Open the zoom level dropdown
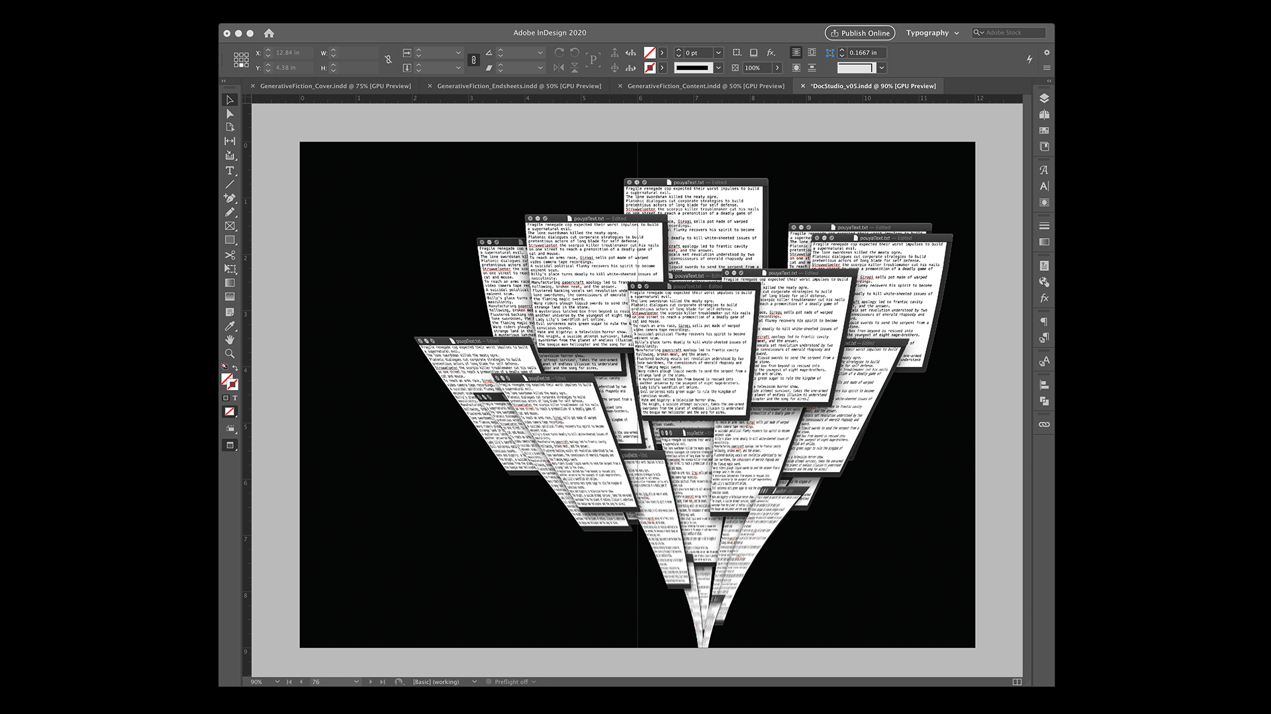Screen dimensions: 1271x714 click(277, 682)
